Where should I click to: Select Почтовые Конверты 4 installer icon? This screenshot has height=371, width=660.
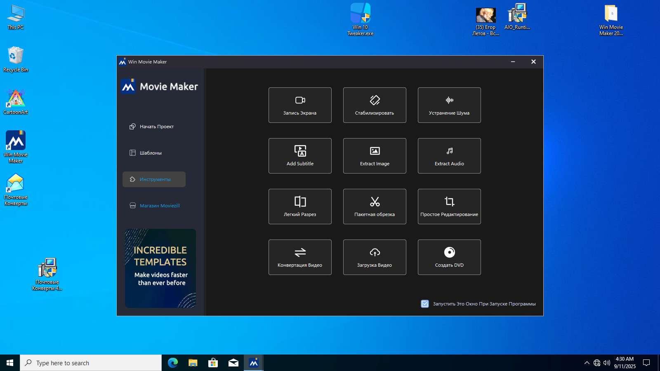(x=47, y=275)
